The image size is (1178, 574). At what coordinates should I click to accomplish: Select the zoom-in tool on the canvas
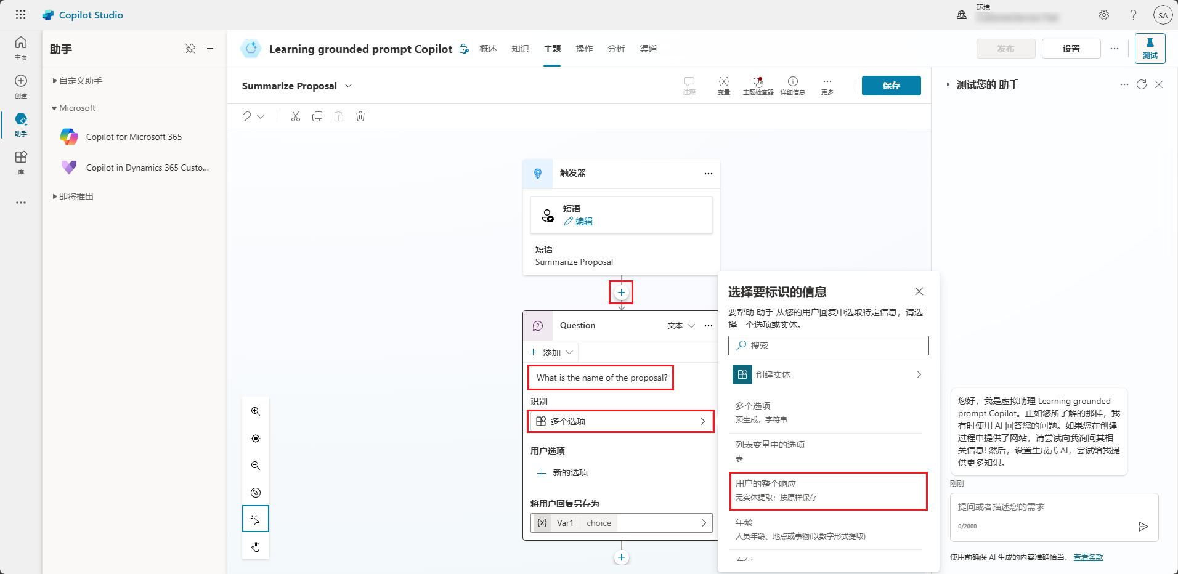255,411
